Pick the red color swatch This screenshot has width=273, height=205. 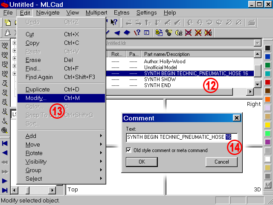click(x=267, y=82)
